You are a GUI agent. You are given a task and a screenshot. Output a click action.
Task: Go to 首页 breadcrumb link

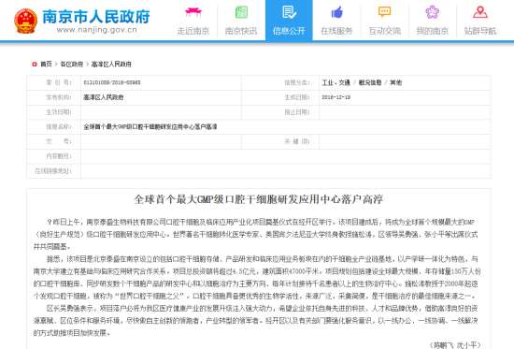coord(46,64)
